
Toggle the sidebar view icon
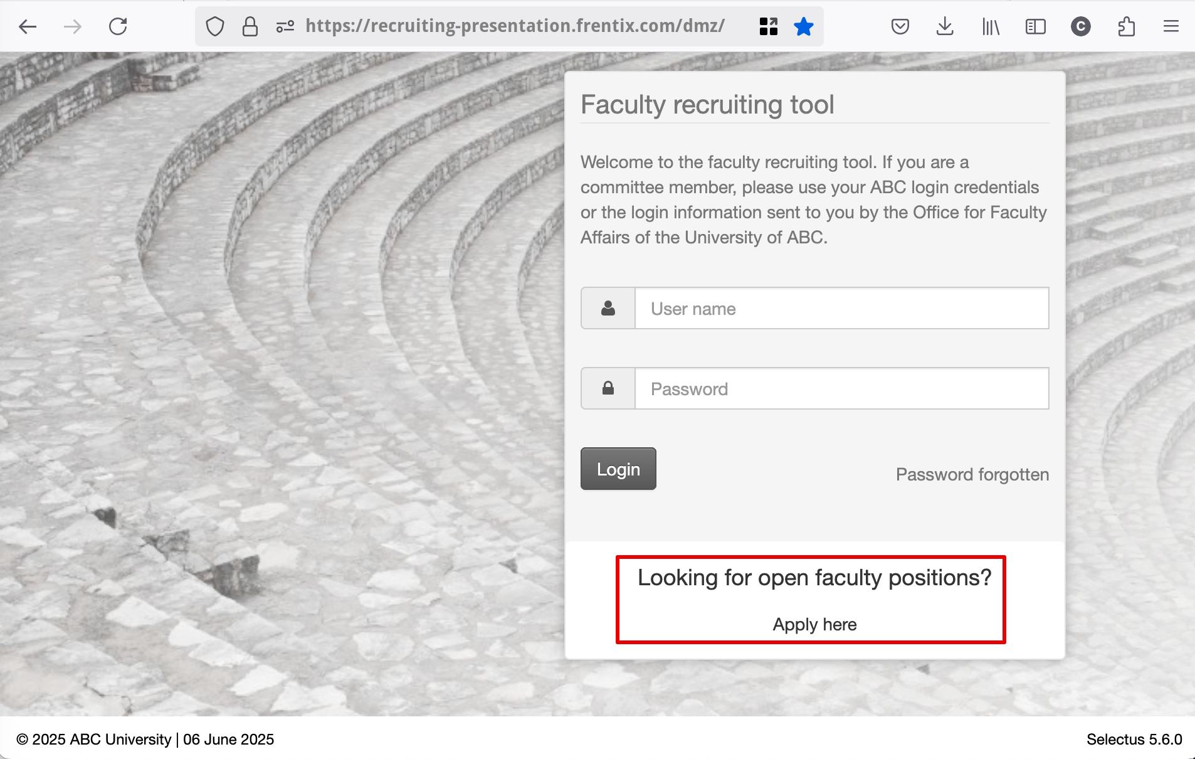1036,26
